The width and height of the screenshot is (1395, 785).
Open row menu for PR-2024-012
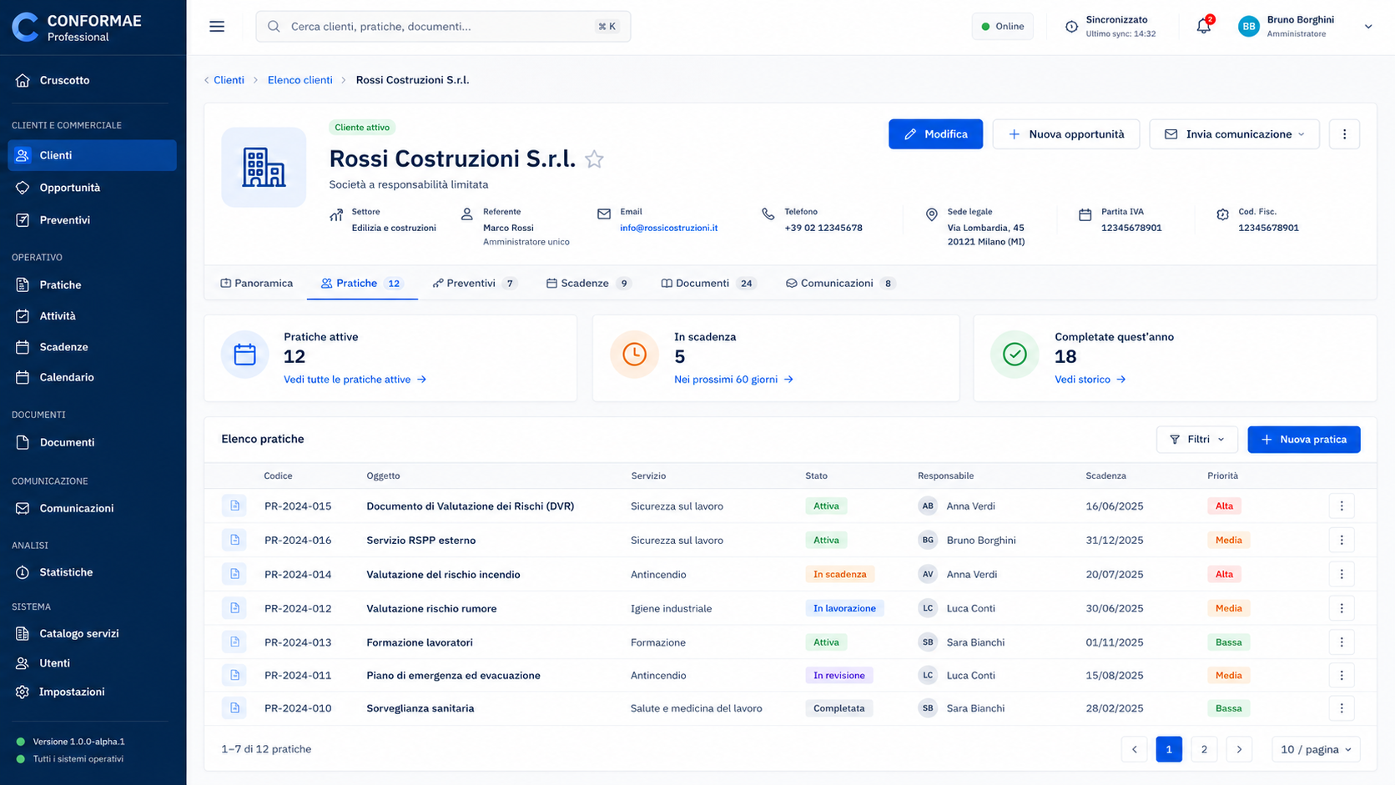[x=1342, y=608]
